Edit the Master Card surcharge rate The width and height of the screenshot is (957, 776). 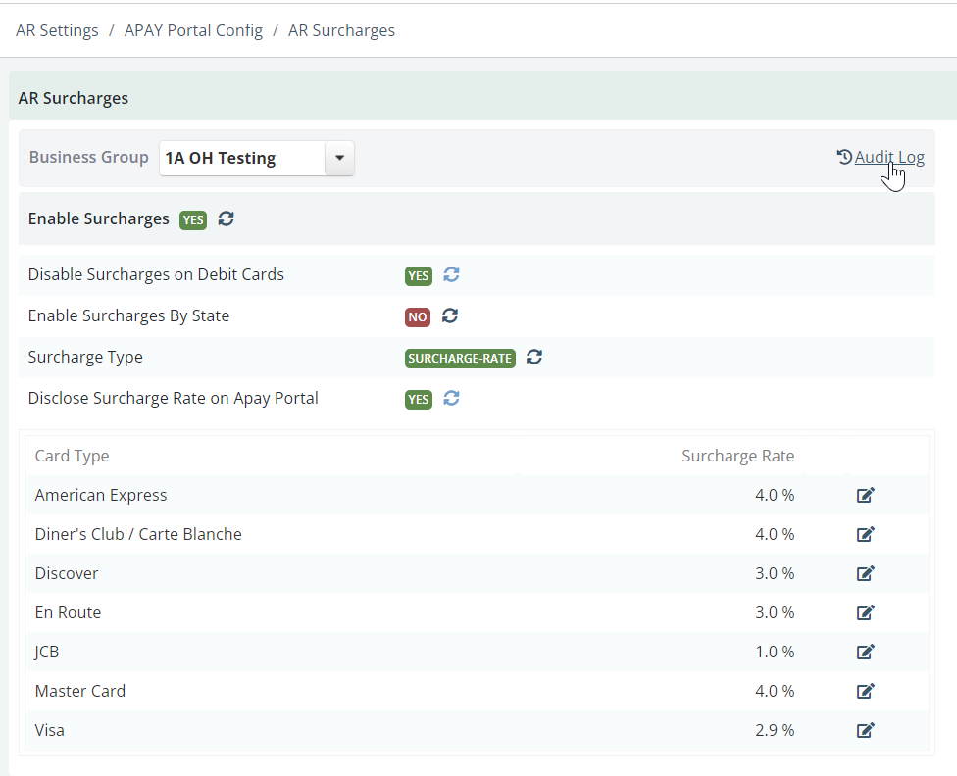[x=866, y=691]
